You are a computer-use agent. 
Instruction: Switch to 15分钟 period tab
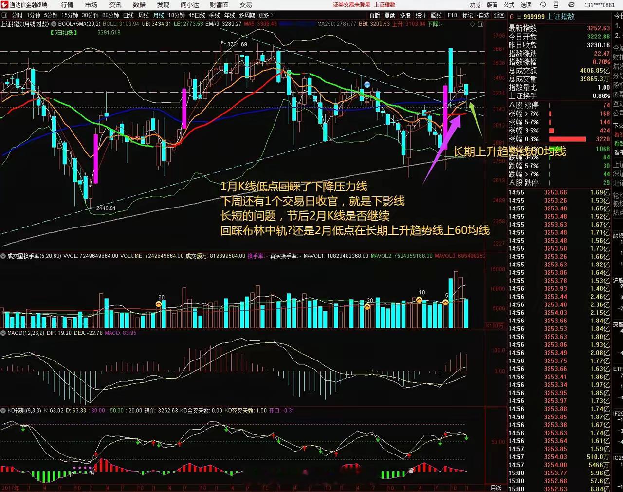(70, 16)
